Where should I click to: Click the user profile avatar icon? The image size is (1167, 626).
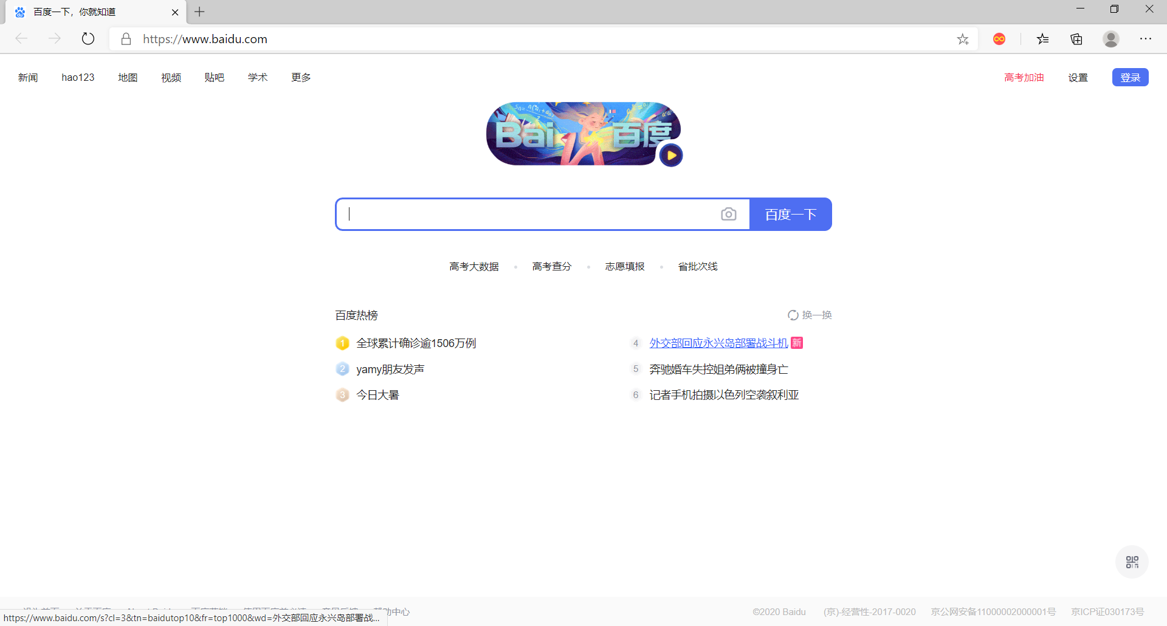coord(1111,39)
